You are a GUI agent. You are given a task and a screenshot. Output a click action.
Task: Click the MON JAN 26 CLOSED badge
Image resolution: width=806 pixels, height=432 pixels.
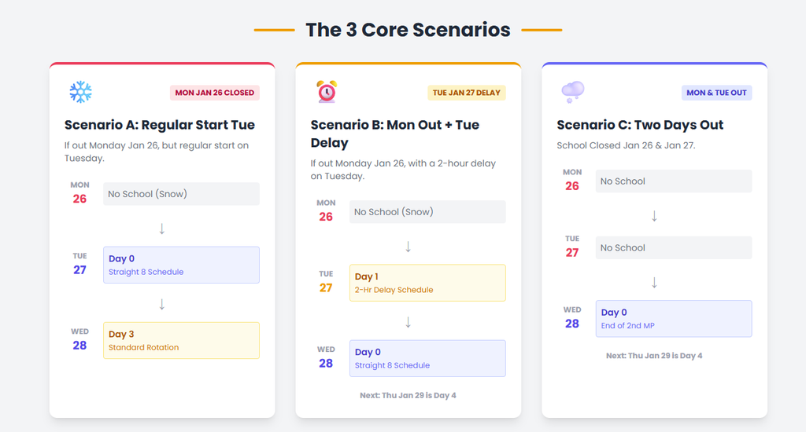coord(215,93)
